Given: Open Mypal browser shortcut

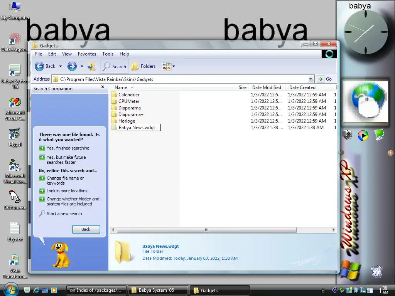Looking at the screenshot, I should 15,138.
